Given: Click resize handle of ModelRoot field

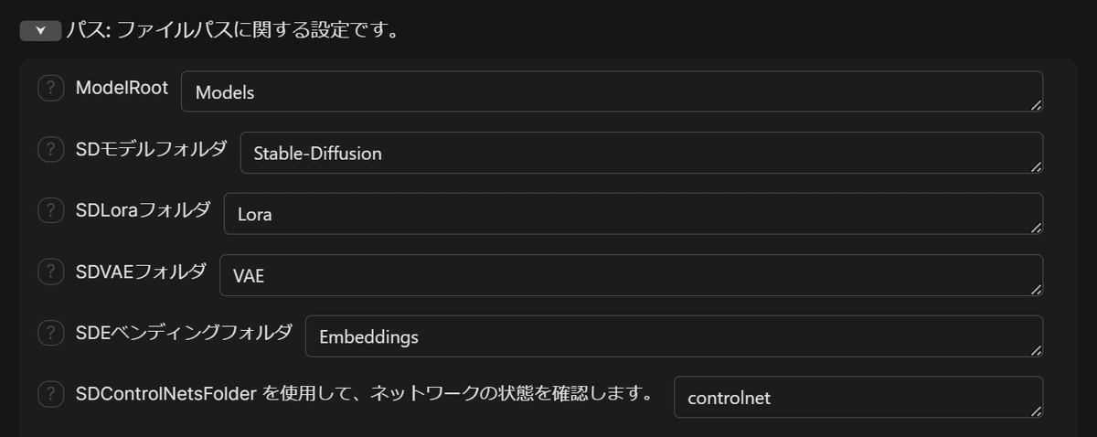Looking at the screenshot, I should coord(1036,105).
